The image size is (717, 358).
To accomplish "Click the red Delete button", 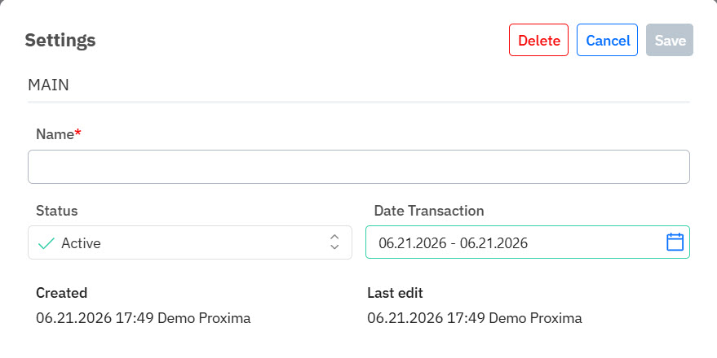I will point(538,40).
